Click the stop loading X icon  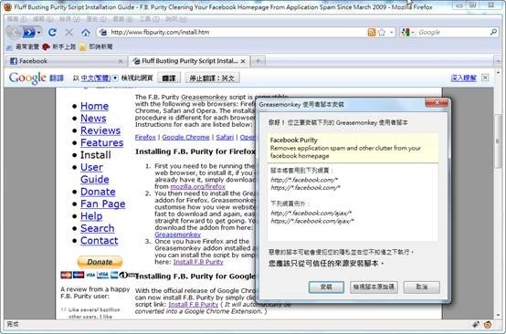point(69,32)
